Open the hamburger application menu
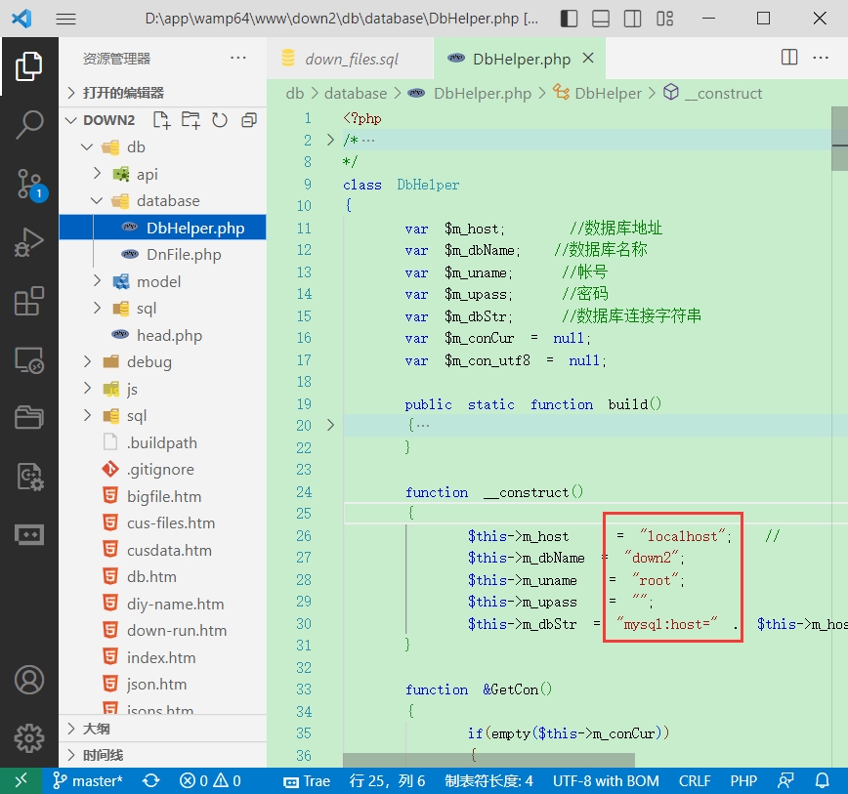Screen dimensions: 848x794 click(x=65, y=19)
